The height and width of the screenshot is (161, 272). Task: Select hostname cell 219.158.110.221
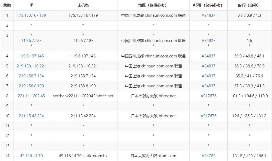point(83,66)
